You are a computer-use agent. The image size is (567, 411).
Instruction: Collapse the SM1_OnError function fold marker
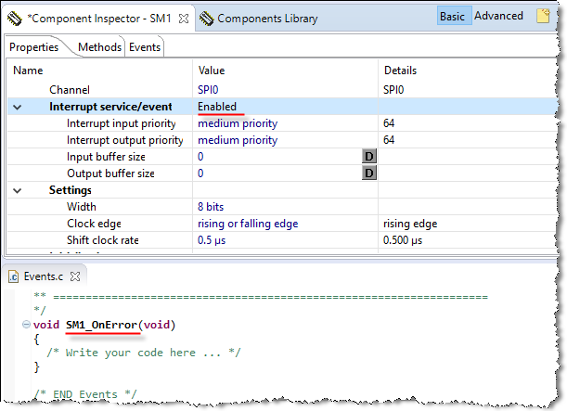(26, 324)
